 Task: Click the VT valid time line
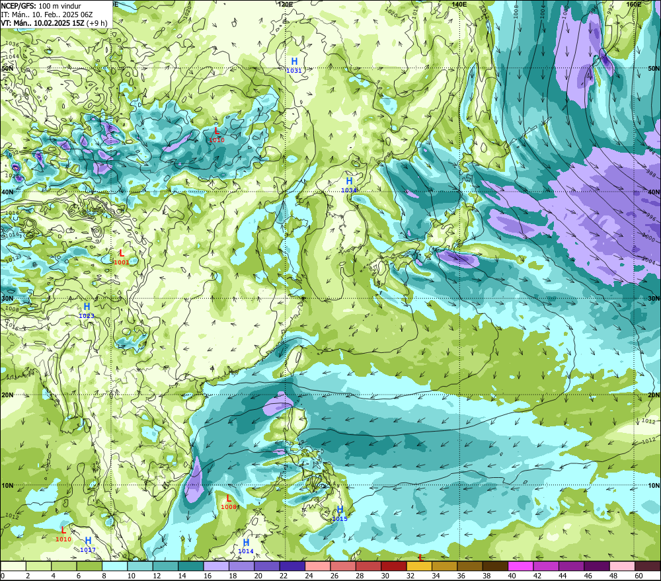(x=54, y=23)
